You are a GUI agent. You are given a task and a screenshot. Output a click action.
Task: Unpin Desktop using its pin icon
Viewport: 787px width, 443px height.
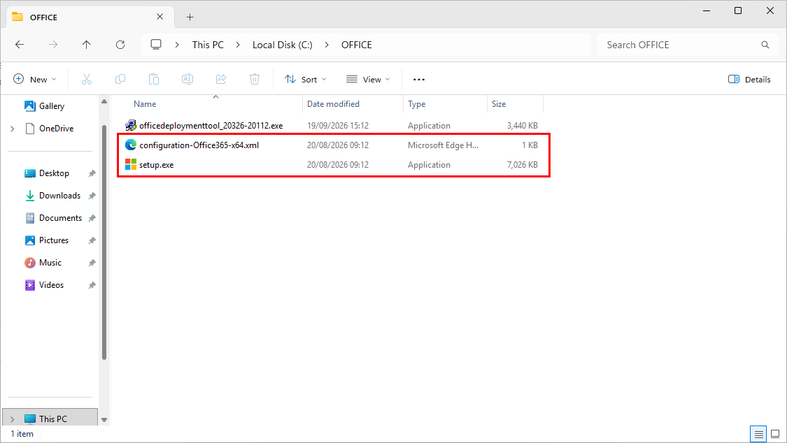pyautogui.click(x=92, y=173)
